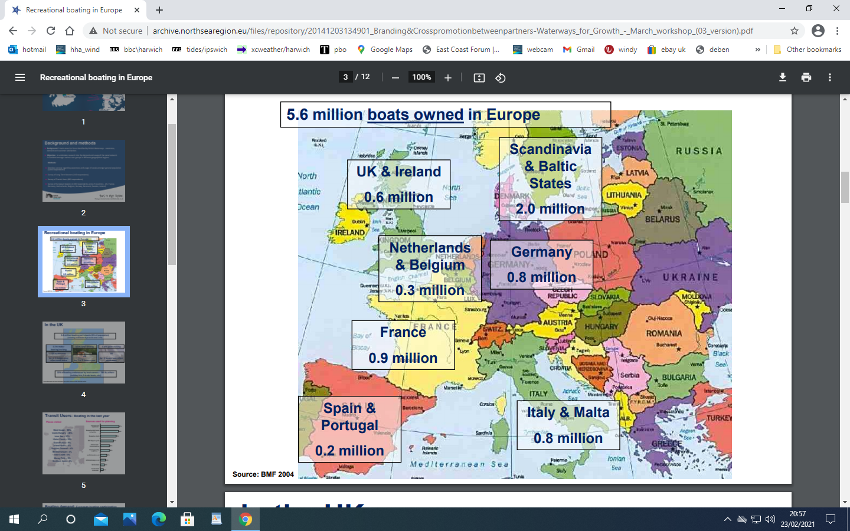View the Not secure site information
The image size is (850, 531).
point(116,31)
